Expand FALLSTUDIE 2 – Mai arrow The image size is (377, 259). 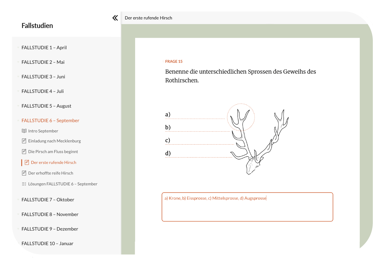18,62
